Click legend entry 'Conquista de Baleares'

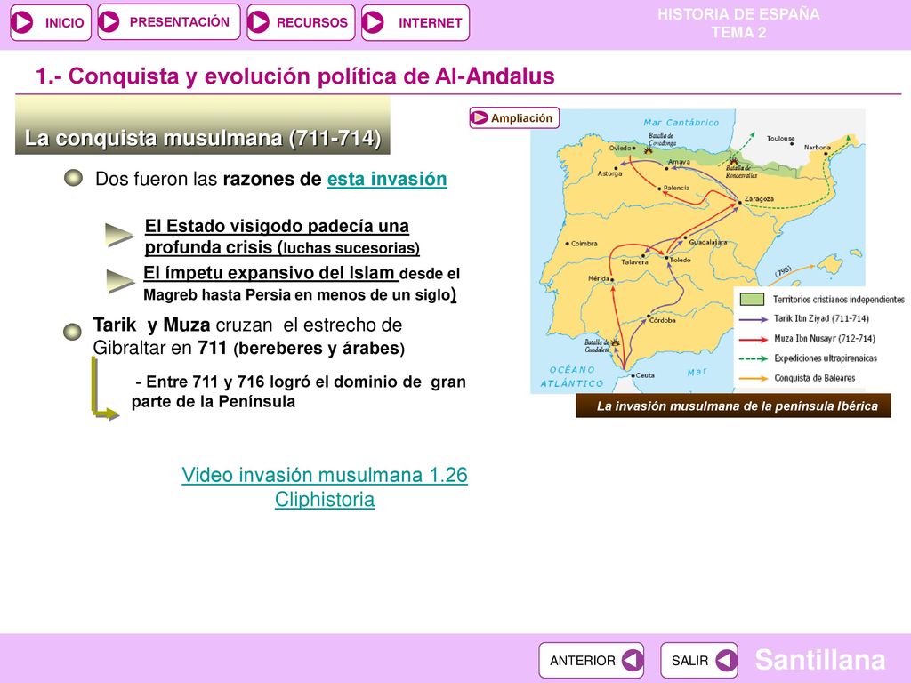click(815, 378)
